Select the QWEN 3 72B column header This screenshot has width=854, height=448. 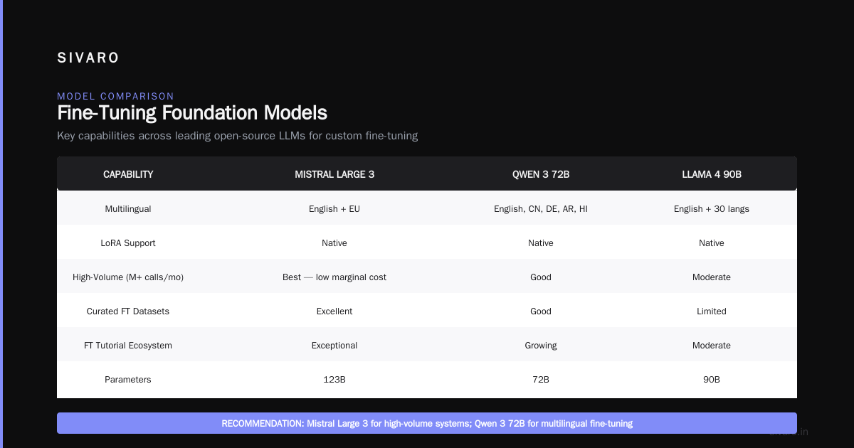(541, 174)
